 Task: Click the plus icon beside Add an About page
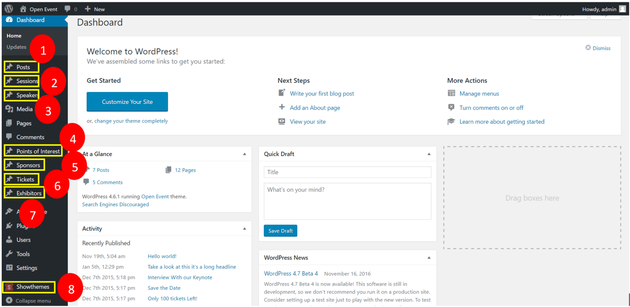coord(282,107)
